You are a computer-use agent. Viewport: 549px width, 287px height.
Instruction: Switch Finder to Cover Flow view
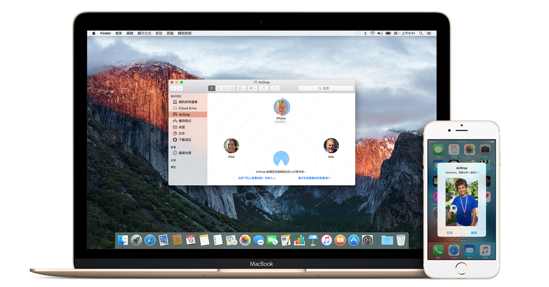(x=232, y=88)
